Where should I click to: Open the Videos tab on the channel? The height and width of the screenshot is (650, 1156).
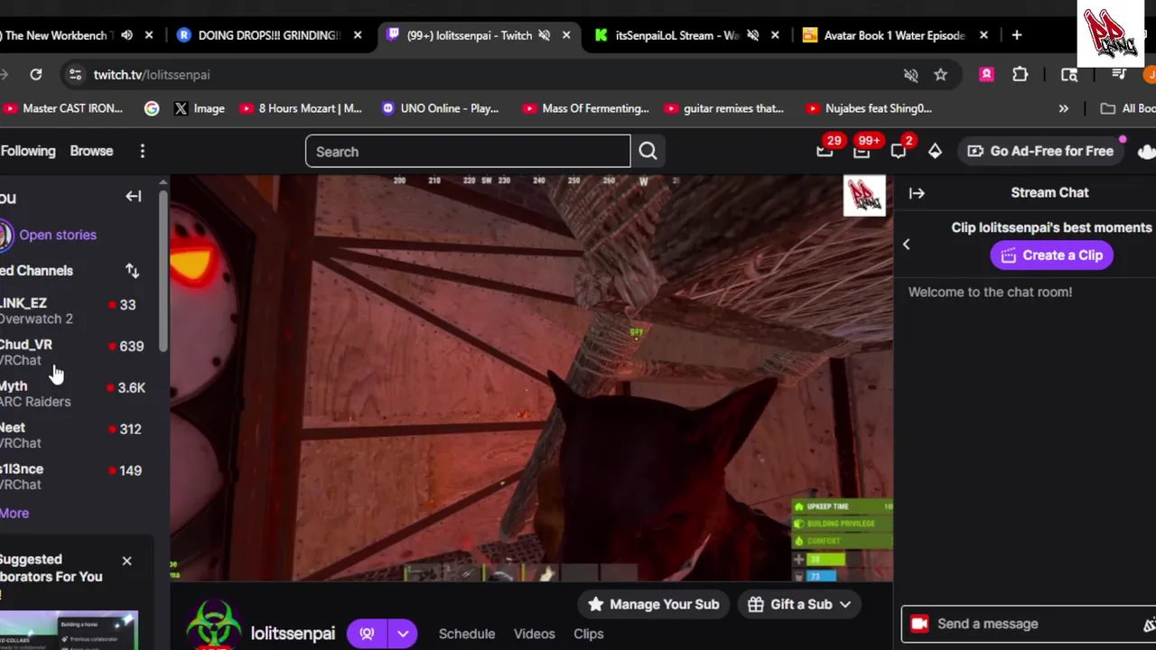535,634
